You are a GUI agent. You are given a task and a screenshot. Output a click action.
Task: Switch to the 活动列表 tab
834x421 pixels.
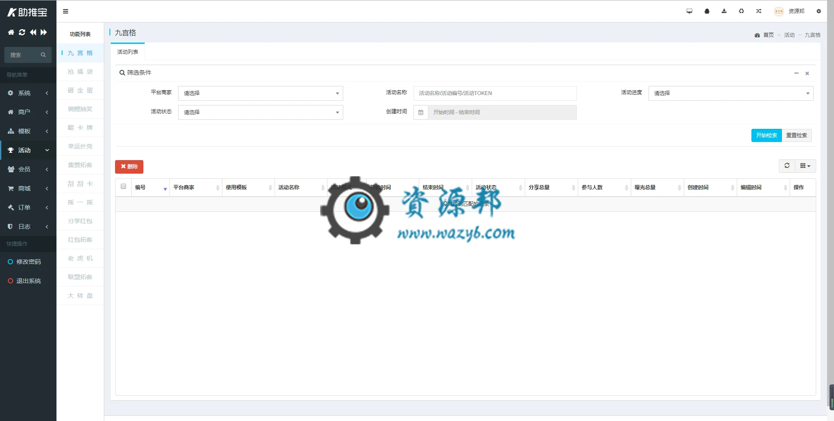point(128,52)
